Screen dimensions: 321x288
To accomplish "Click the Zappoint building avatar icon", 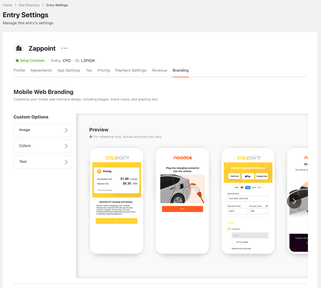I will click(19, 49).
